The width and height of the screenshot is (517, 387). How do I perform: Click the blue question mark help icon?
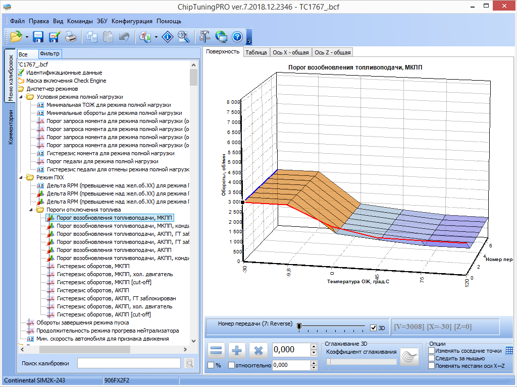tap(237, 36)
